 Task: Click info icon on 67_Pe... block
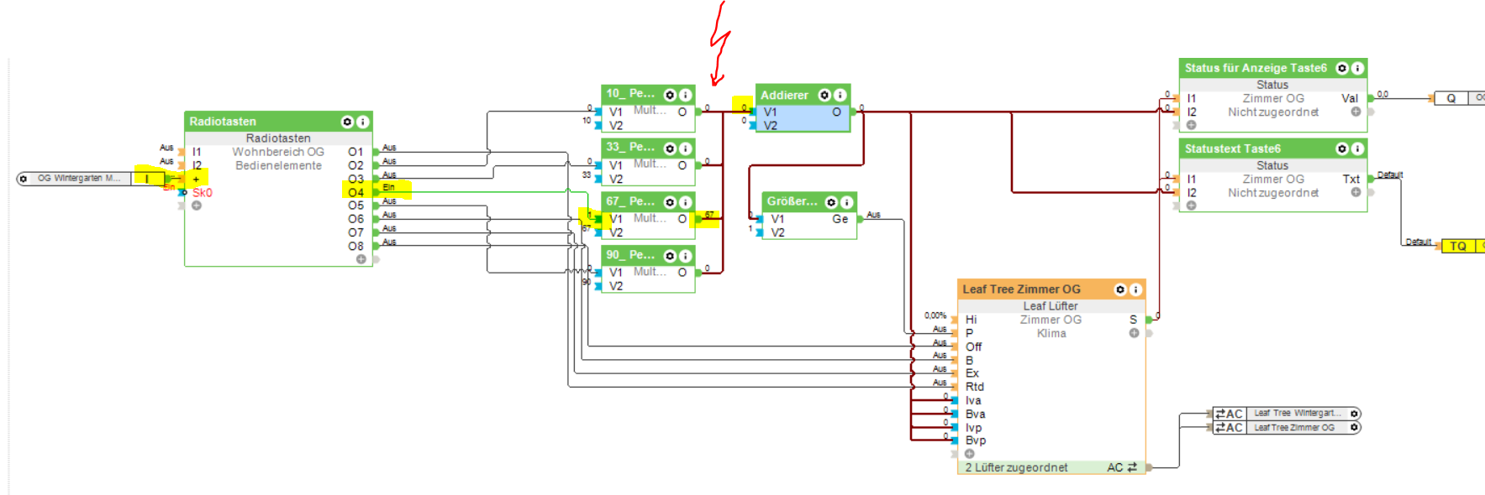685,202
